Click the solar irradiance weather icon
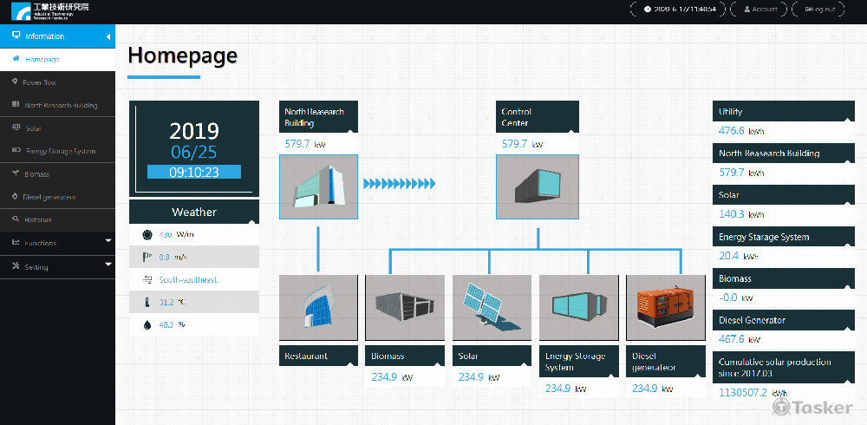 (143, 234)
